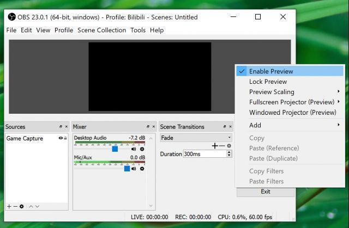Screen dimensions: 349x228
Task: Add a scene transition with plus icon
Action: (215, 146)
